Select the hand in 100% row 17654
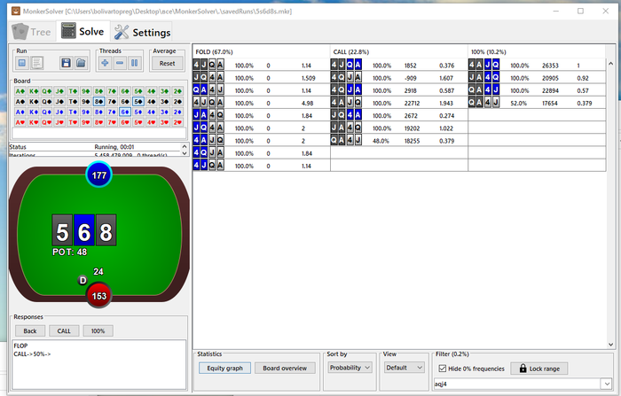621x396 pixels. (484, 103)
